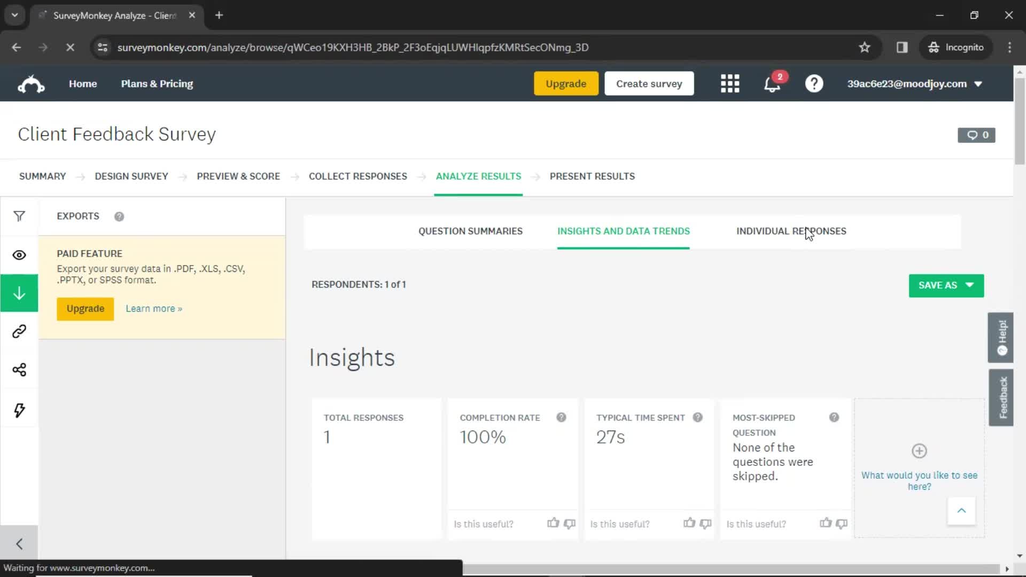1026x577 pixels.
Task: Click the share icon in sidebar
Action: 19,369
